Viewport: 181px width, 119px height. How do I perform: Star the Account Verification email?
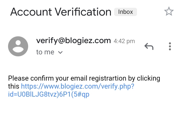point(169,11)
